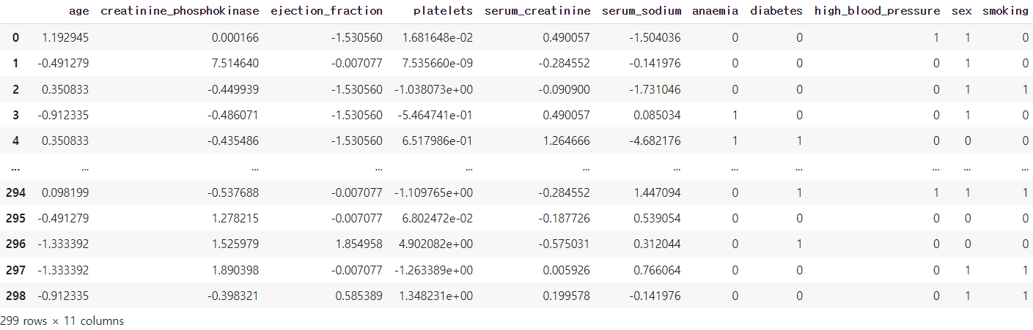This screenshot has width=1033, height=330.
Task: Select the diabetes column header
Action: (x=776, y=11)
